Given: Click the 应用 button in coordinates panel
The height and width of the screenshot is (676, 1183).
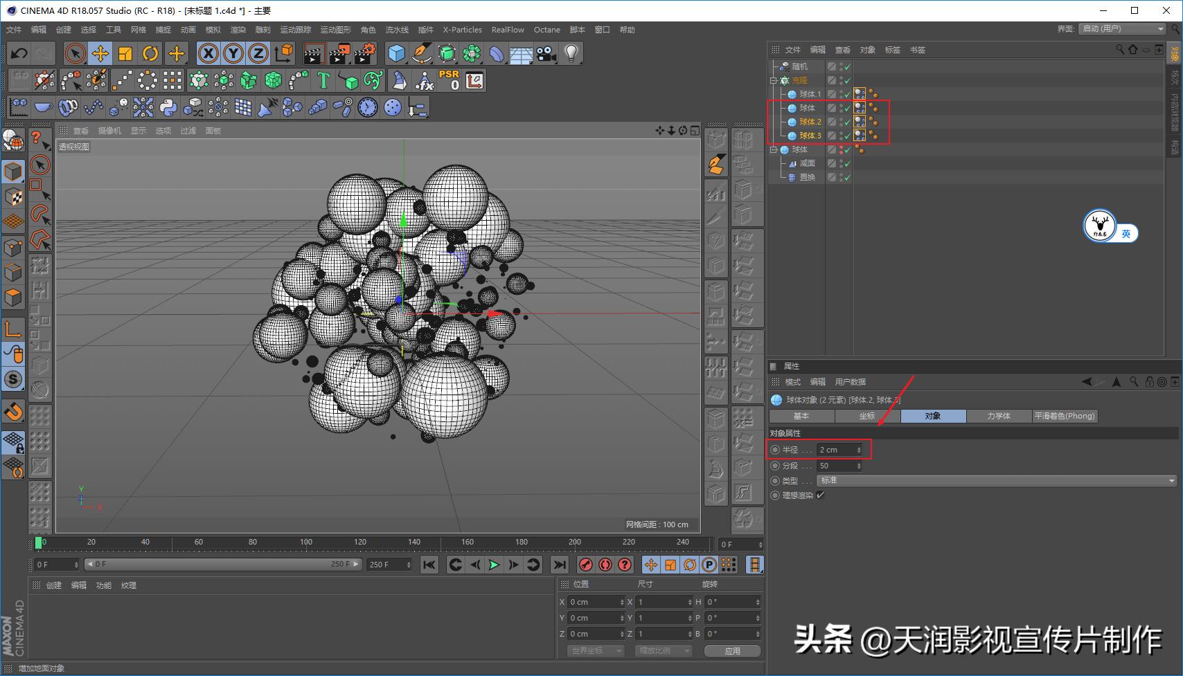Looking at the screenshot, I should pyautogui.click(x=732, y=650).
